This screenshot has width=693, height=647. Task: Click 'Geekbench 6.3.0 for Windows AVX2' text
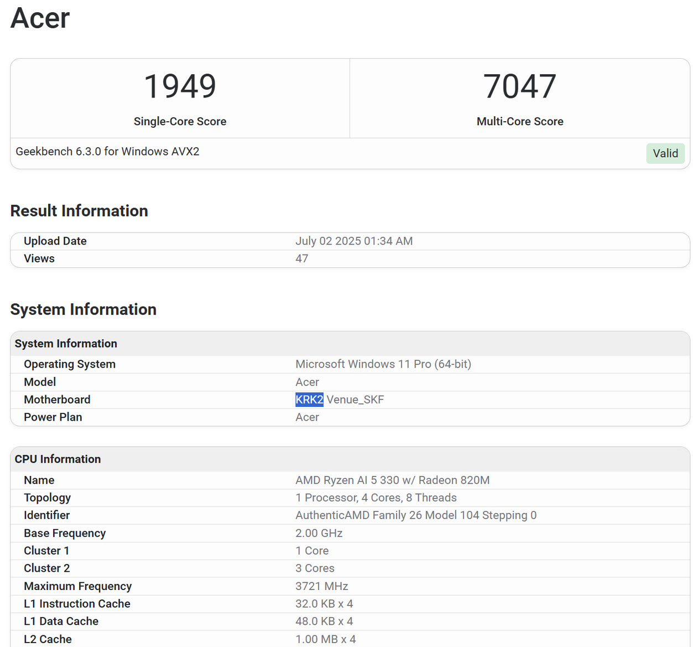tap(107, 151)
